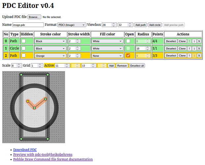
Task: Delete row 1 Circle with X
Action: 199,48
